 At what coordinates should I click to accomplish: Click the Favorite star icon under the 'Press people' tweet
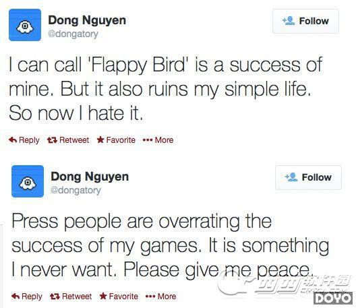tap(103, 296)
